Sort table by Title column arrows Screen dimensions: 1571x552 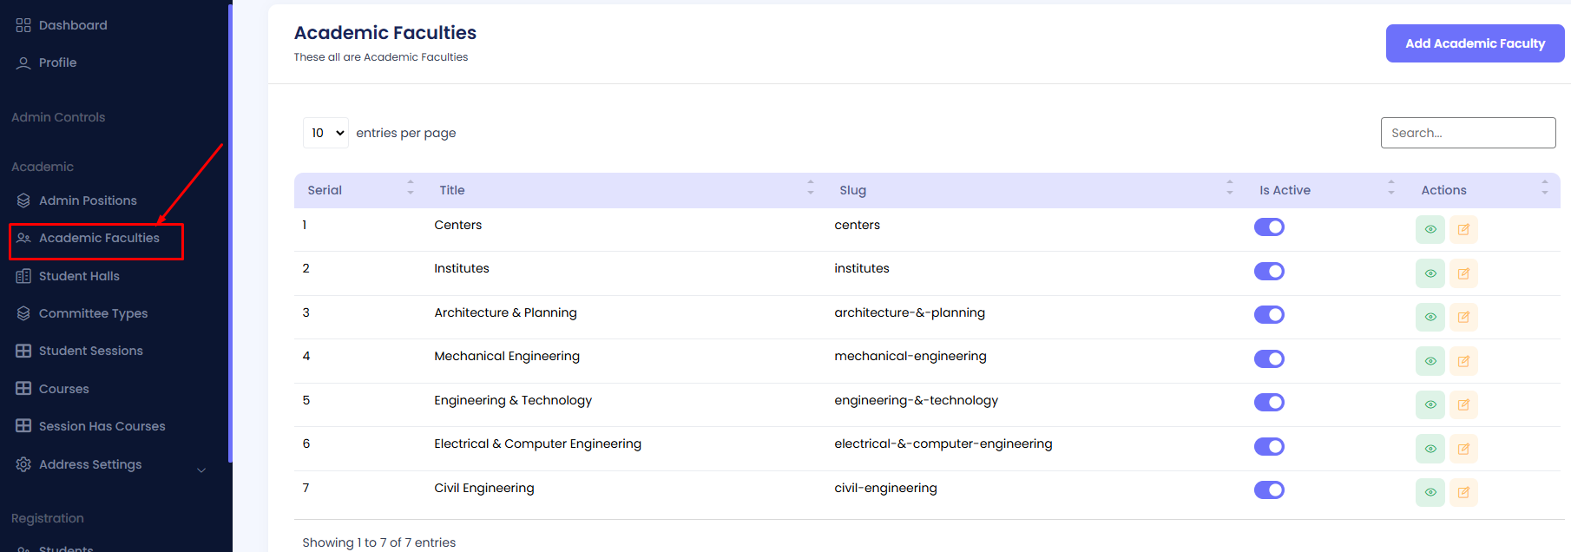click(x=810, y=187)
